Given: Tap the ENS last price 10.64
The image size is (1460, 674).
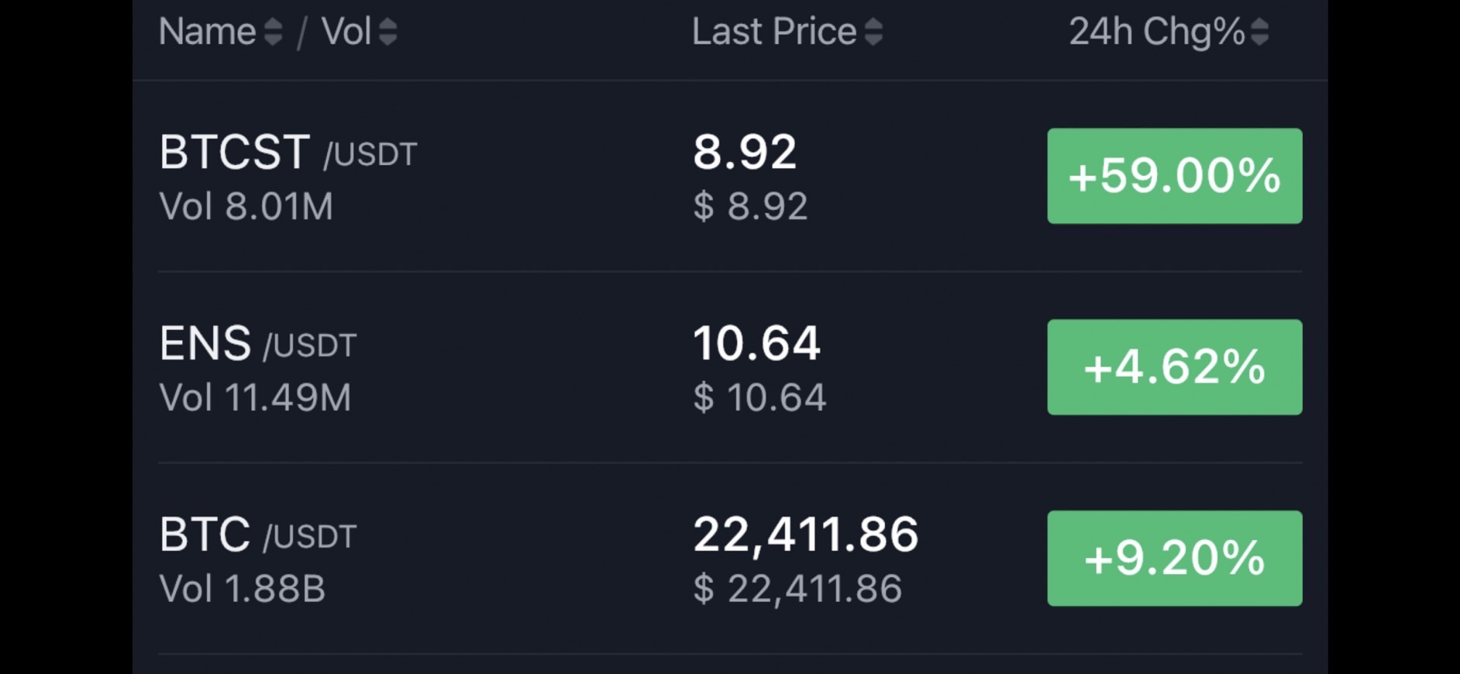Looking at the screenshot, I should (x=756, y=343).
